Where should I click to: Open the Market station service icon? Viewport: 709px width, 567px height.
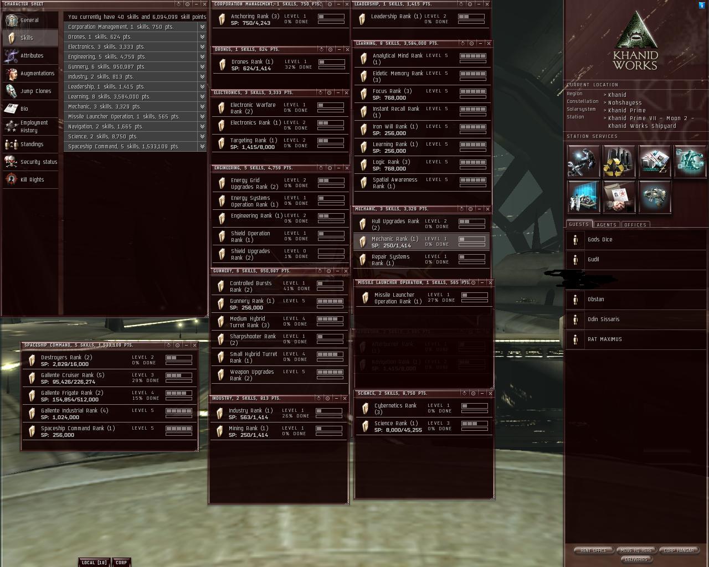[654, 161]
